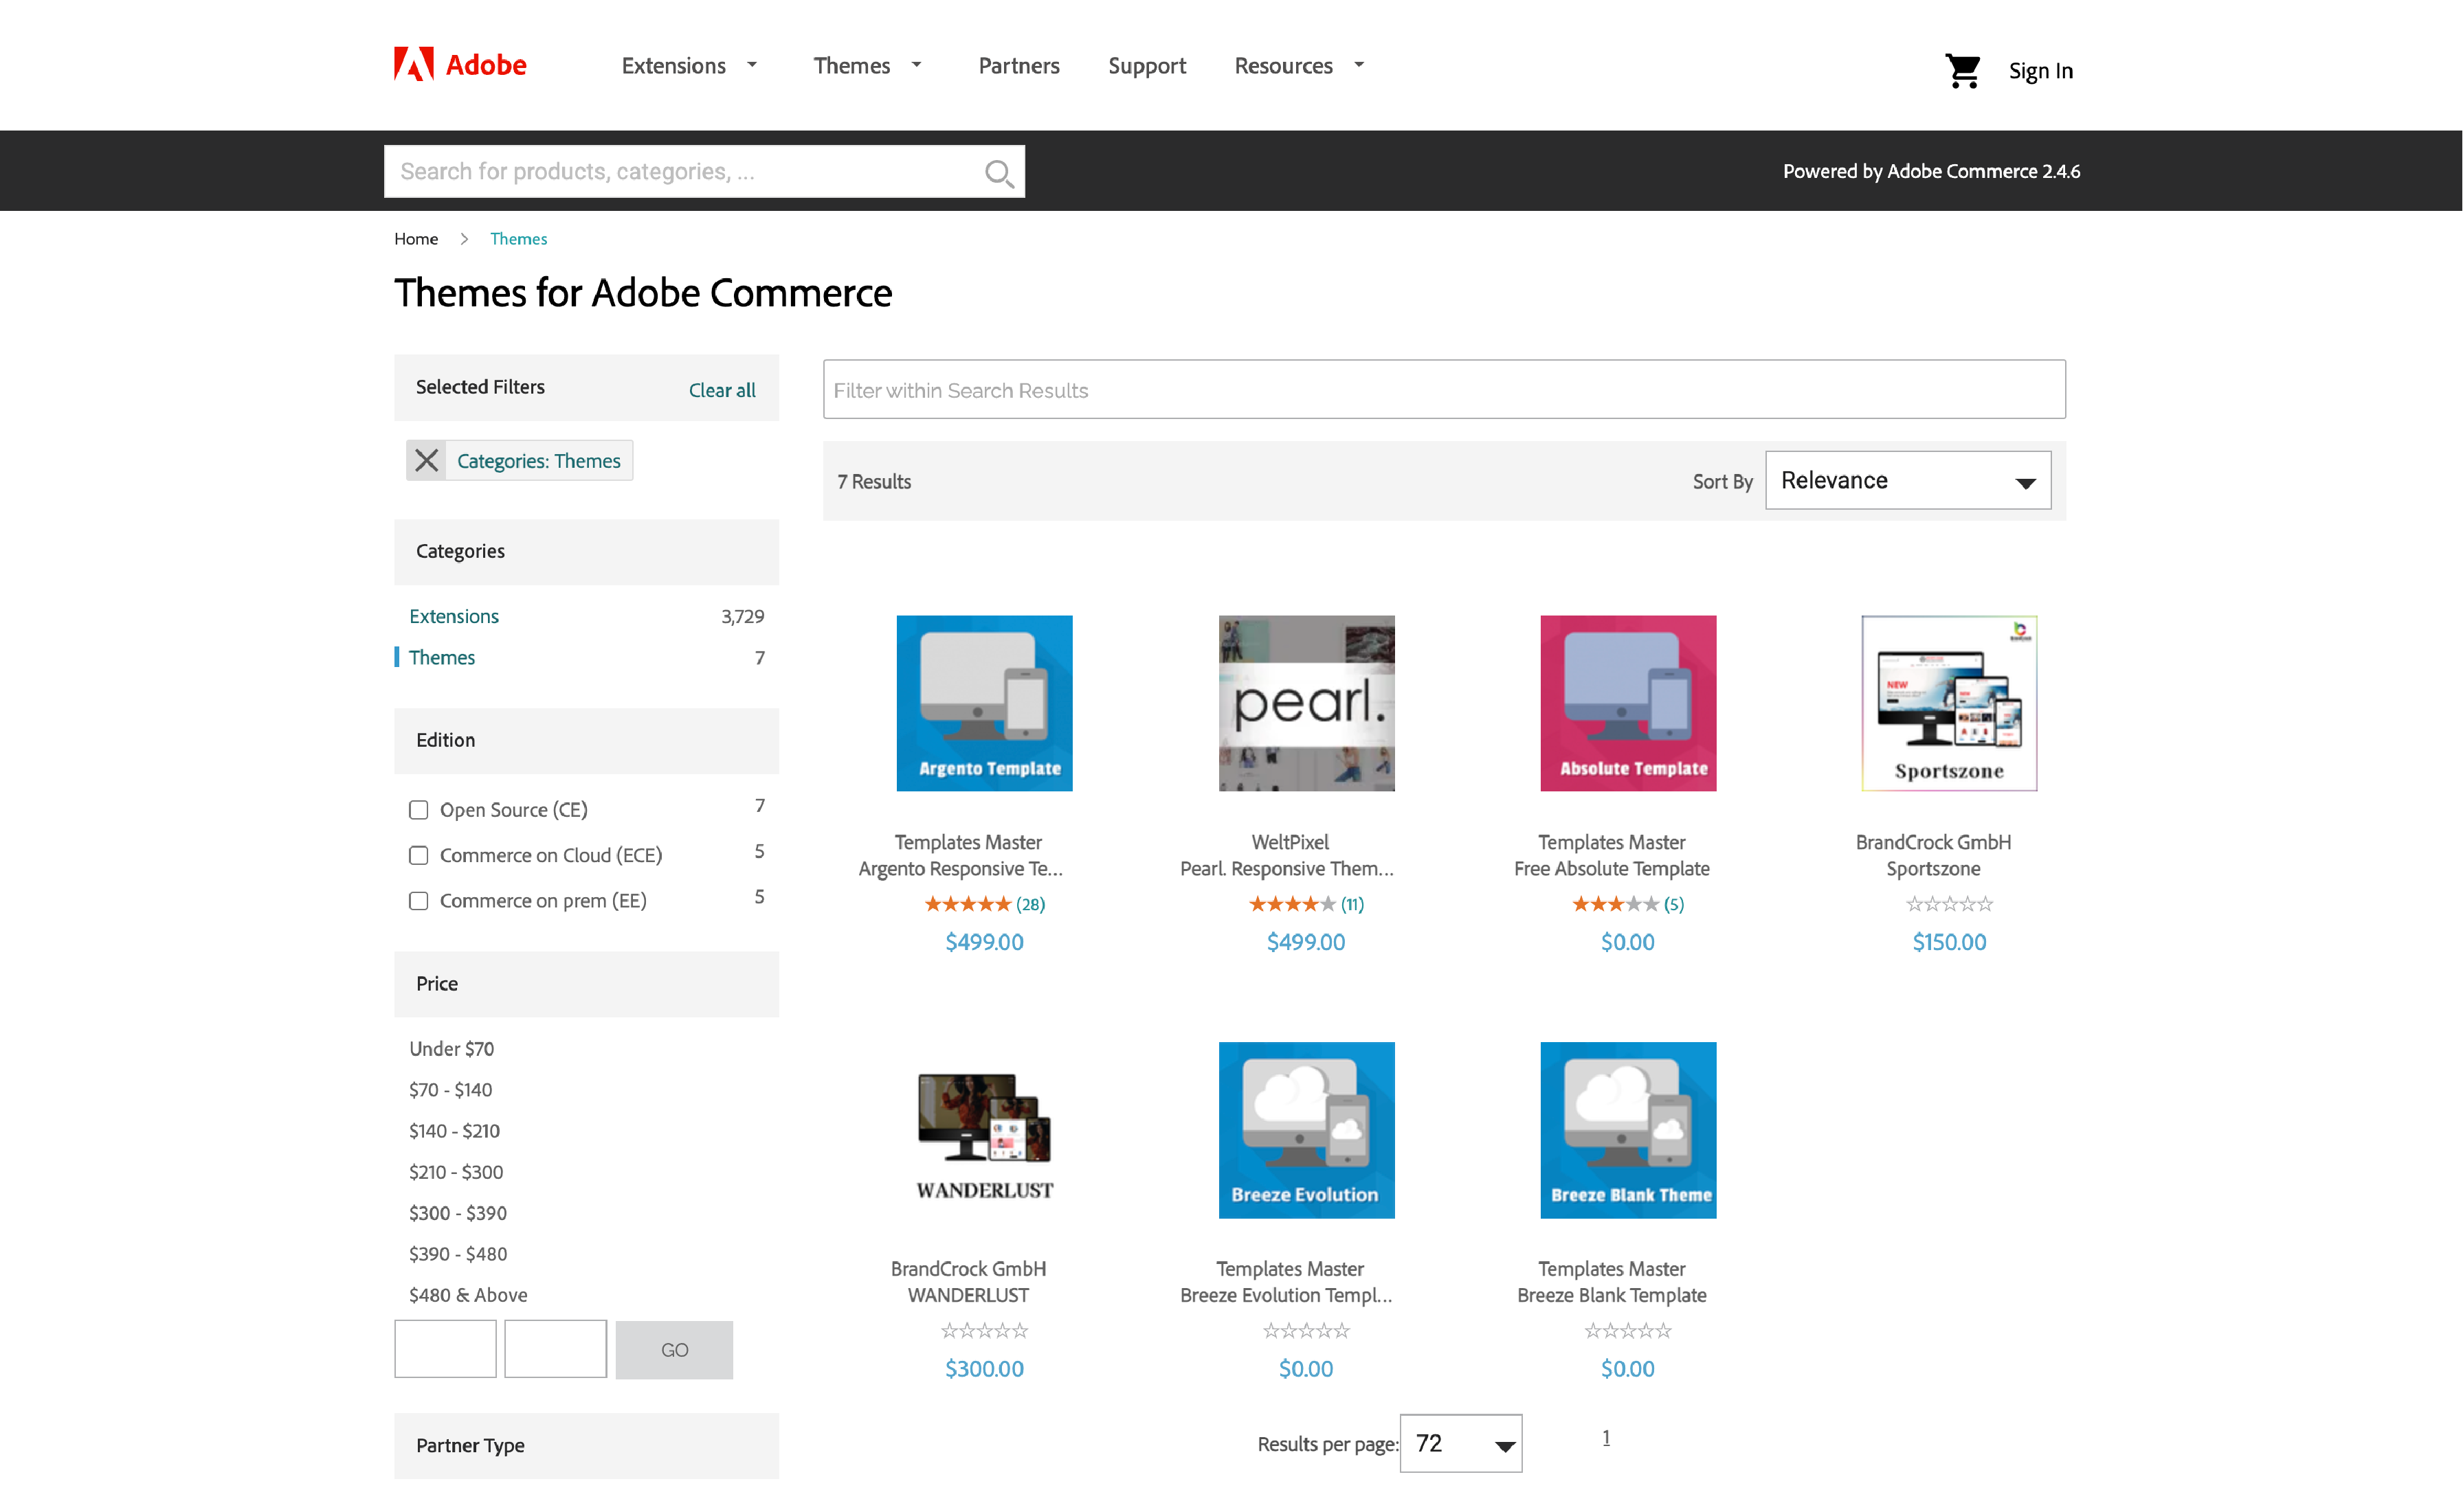Open the Resources top navigation item
This screenshot has height=1512, width=2463.
click(x=1284, y=65)
